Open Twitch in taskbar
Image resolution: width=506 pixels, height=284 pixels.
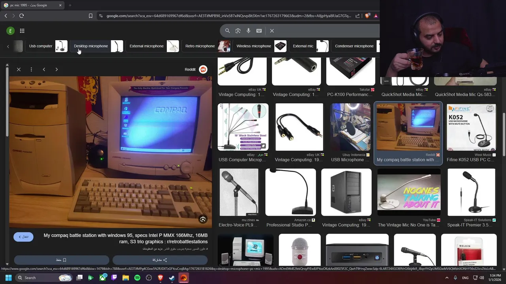pos(114,278)
